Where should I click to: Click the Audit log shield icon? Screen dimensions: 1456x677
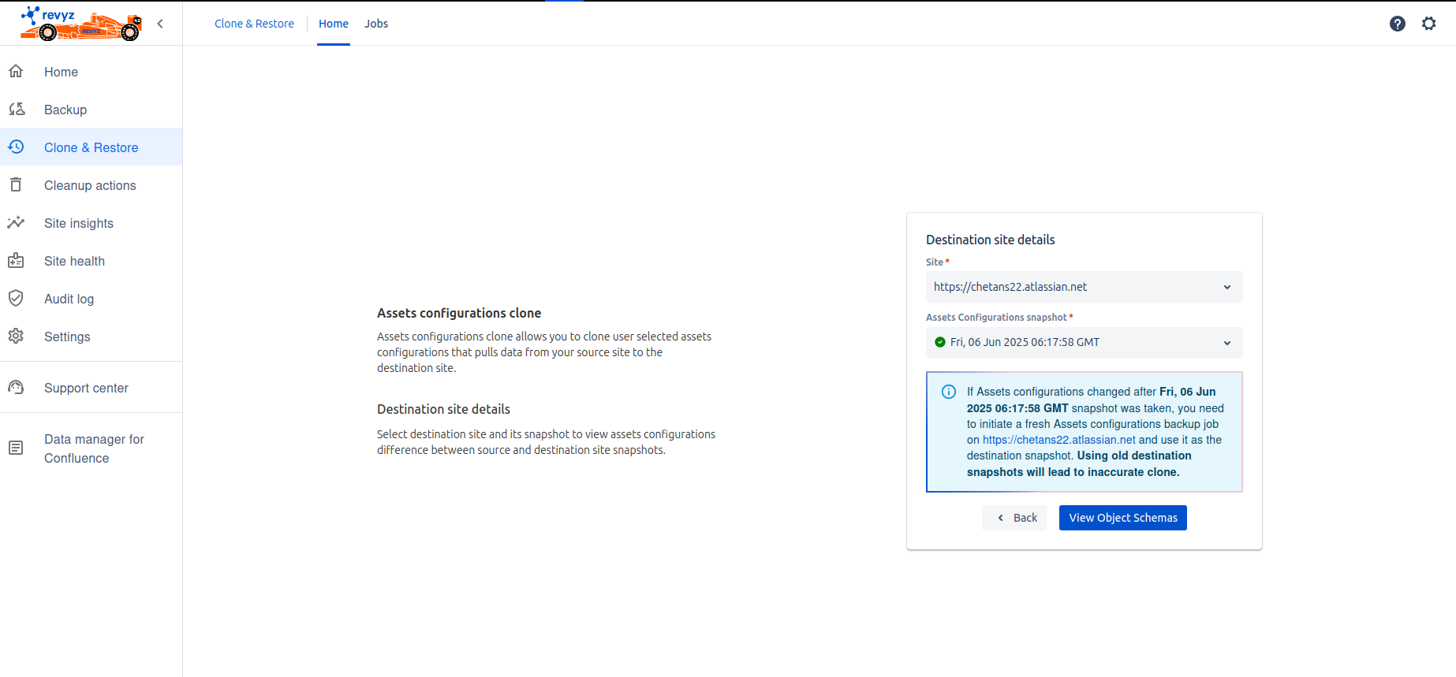point(16,299)
